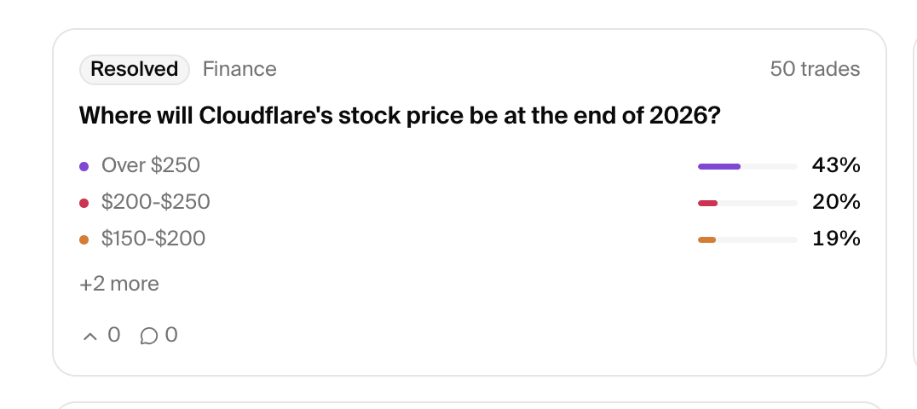
Task: Click the orange dot beside $150-$200
Action: 84,239
